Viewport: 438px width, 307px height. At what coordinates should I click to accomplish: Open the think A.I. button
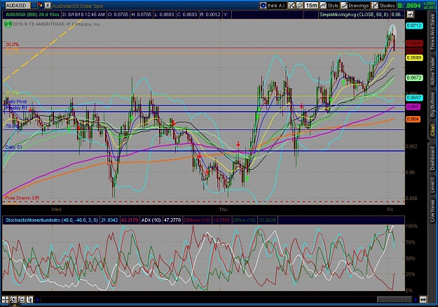pyautogui.click(x=273, y=6)
